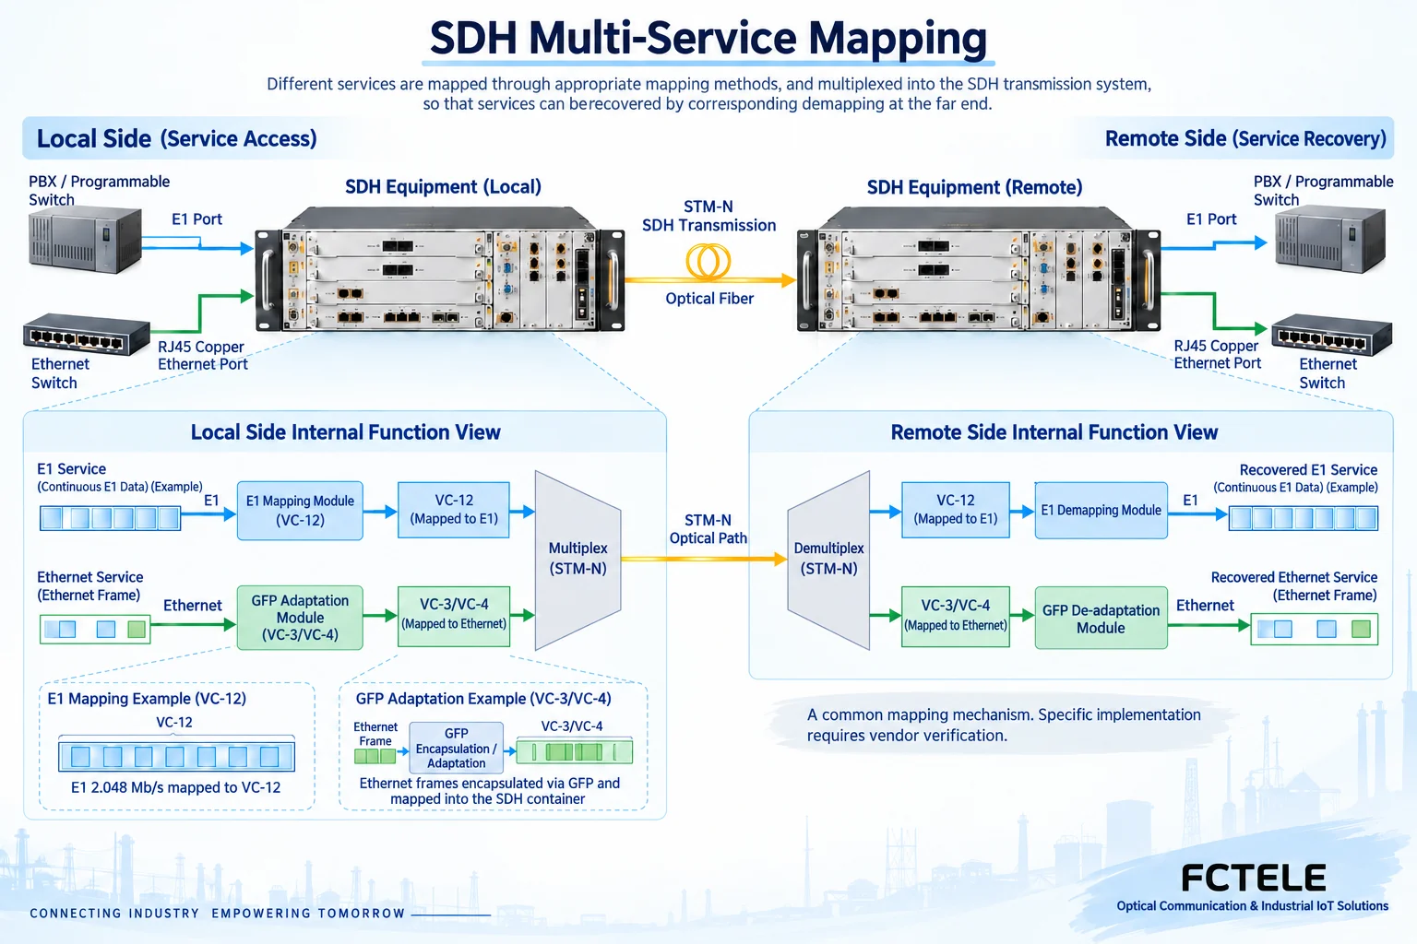The image size is (1417, 944).
Task: Click the remote Ethernet switch device image
Action: tap(1331, 336)
